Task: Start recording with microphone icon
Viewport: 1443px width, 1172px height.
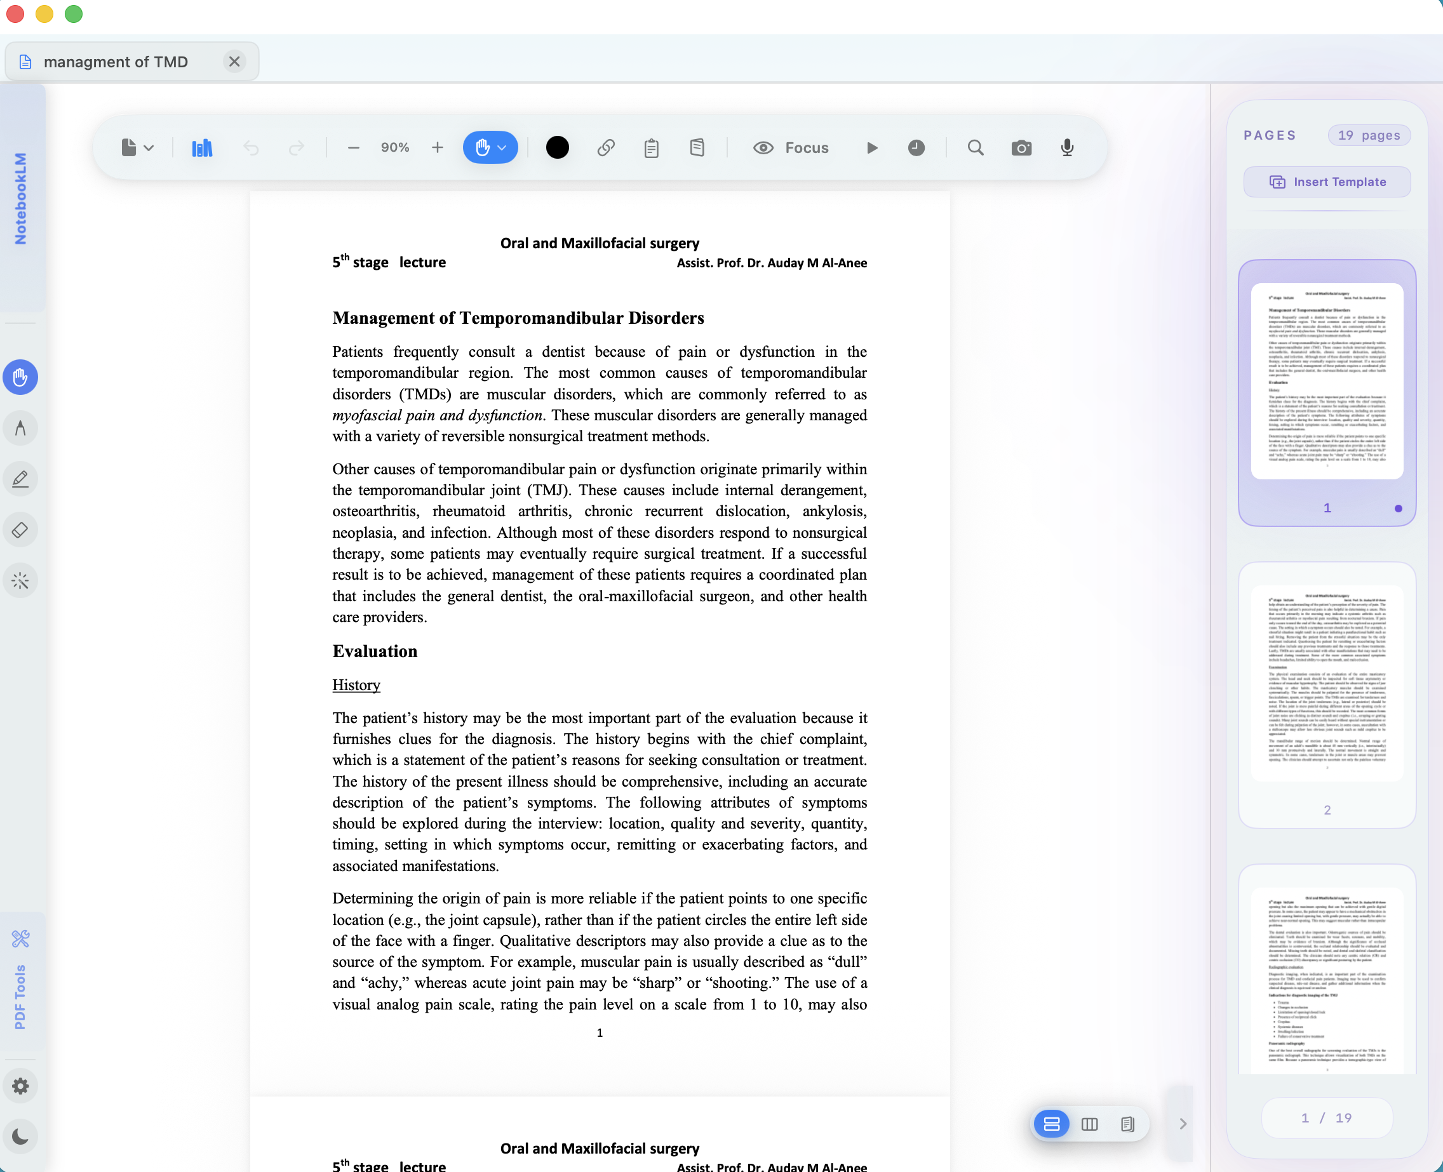Action: click(1068, 147)
